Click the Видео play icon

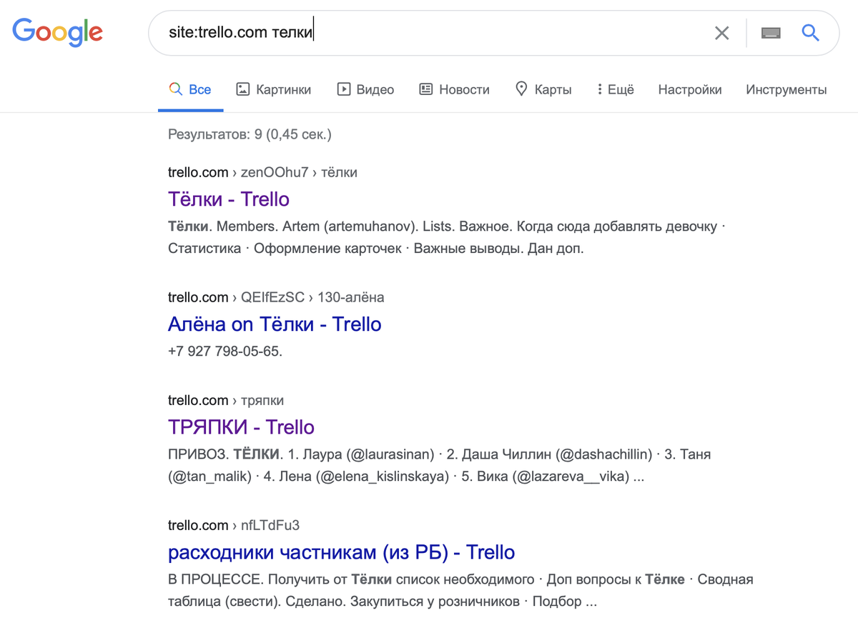pos(344,89)
